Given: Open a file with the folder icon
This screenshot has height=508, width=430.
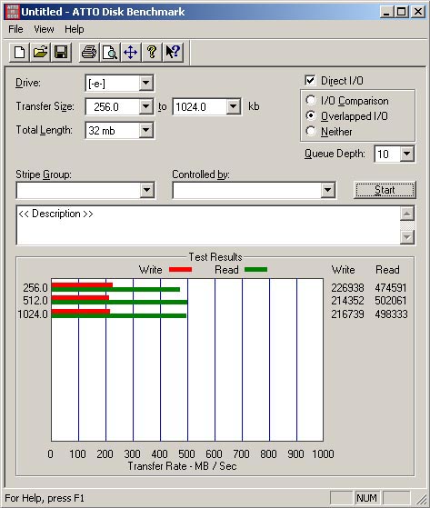Looking at the screenshot, I should click(40, 52).
